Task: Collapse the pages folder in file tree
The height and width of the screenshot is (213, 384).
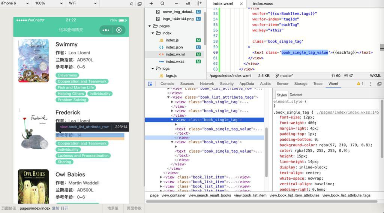Action: pos(150,26)
